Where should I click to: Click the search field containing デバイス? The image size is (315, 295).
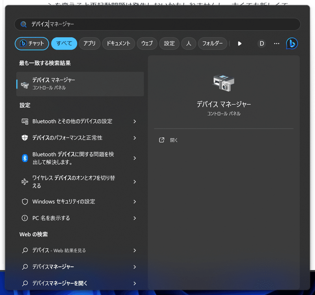tap(157, 24)
